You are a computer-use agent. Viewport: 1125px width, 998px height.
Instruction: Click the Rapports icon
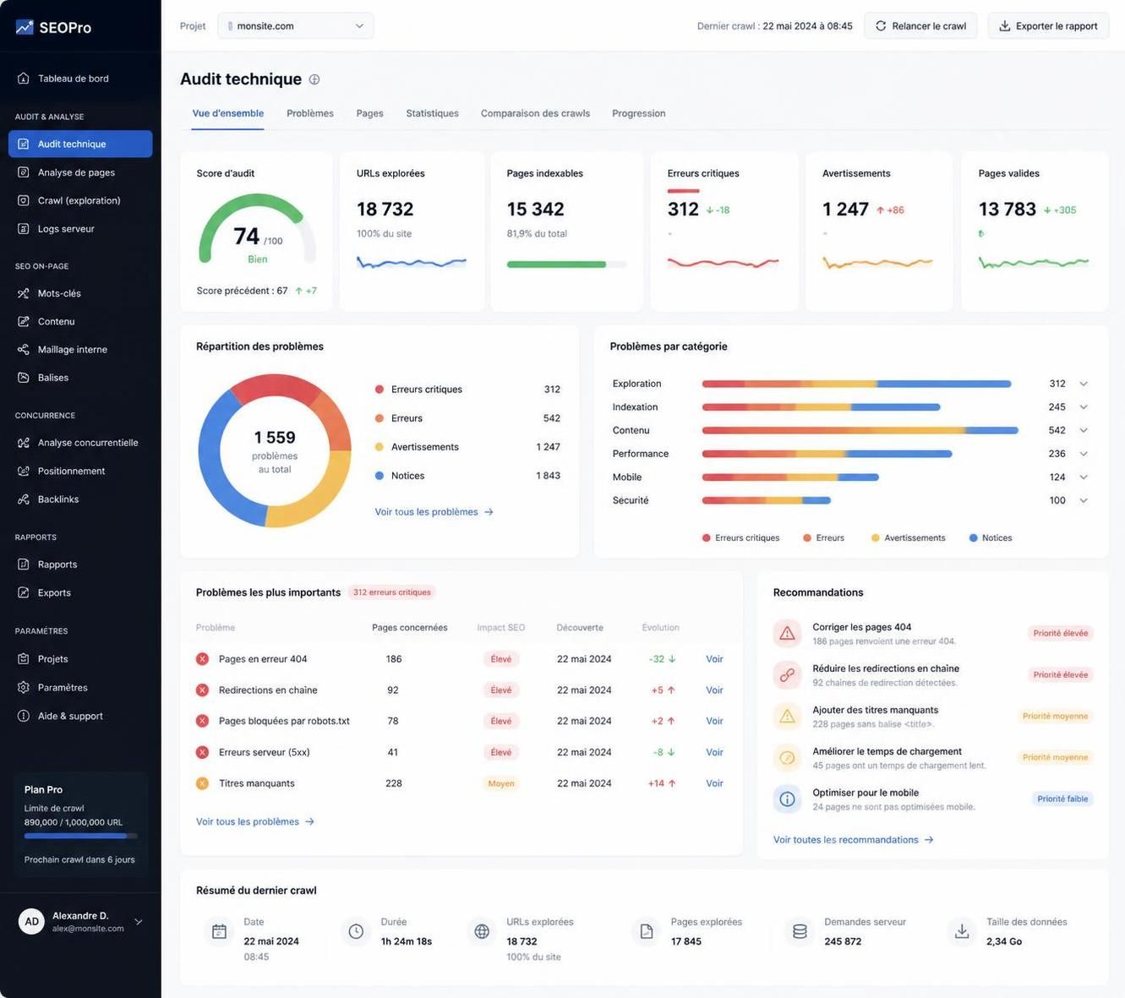[24, 564]
